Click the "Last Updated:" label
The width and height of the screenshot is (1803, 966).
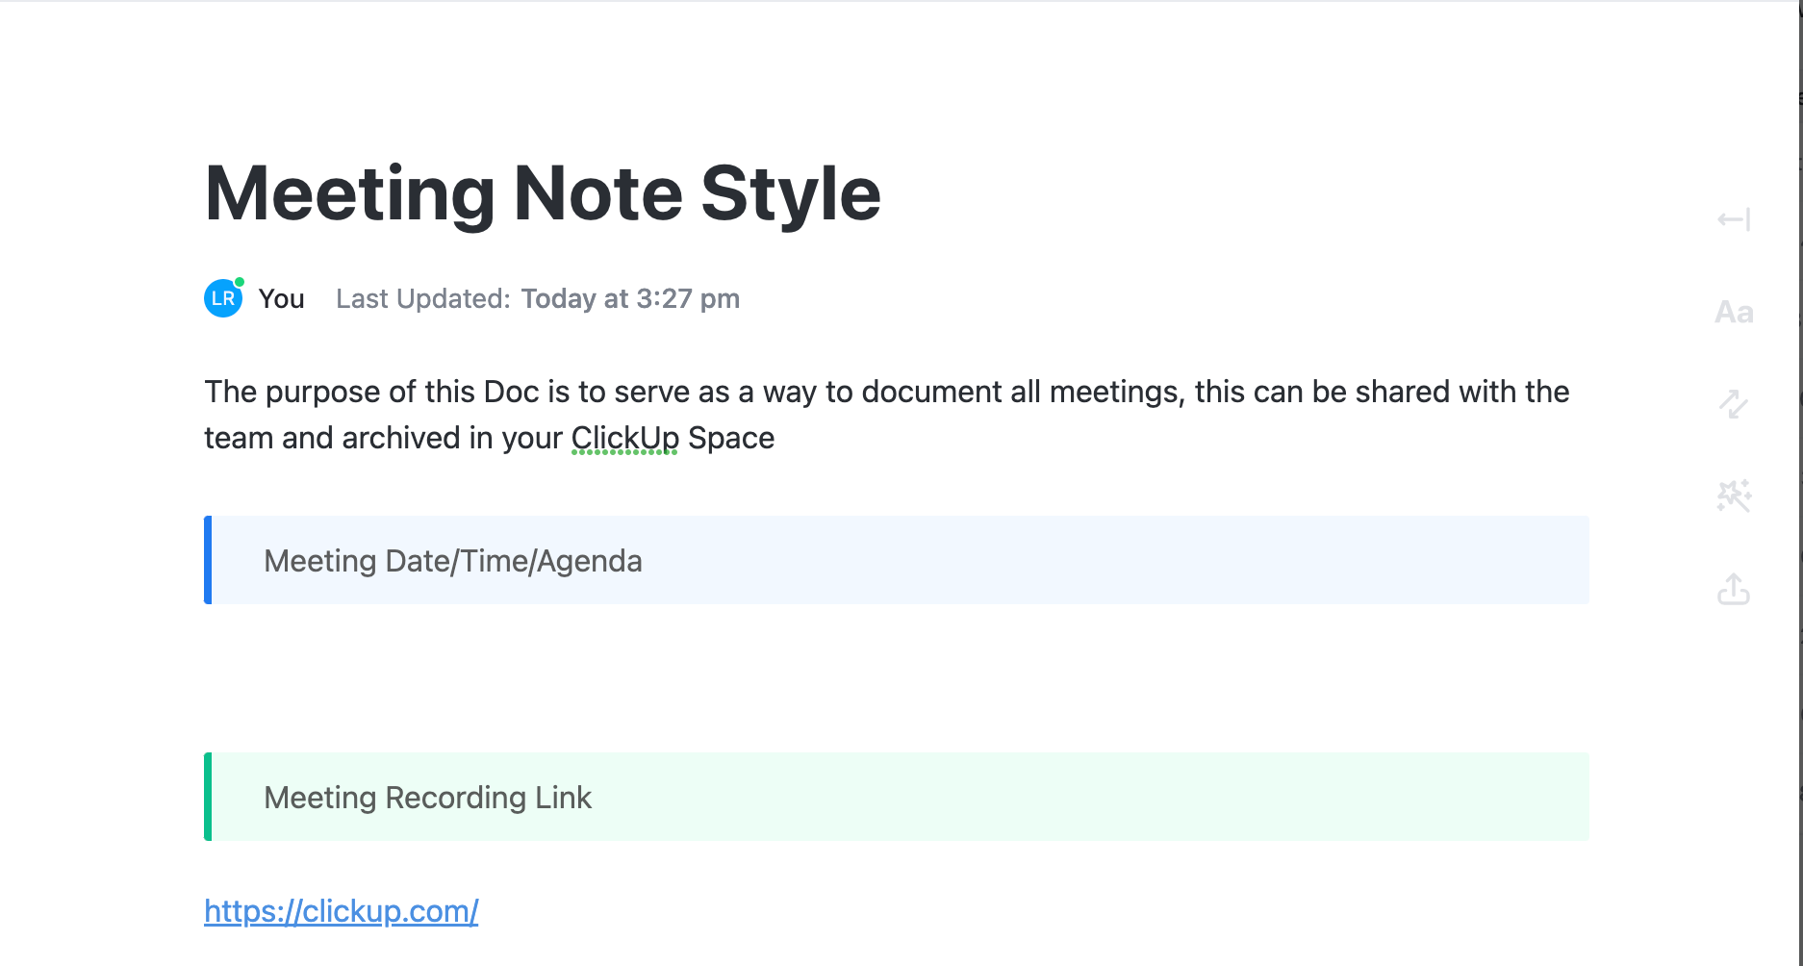(422, 299)
